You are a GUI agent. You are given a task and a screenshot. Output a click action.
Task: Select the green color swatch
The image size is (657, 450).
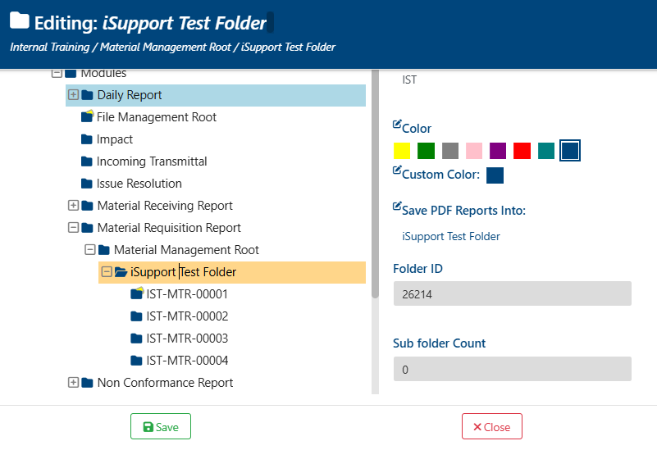tap(427, 151)
